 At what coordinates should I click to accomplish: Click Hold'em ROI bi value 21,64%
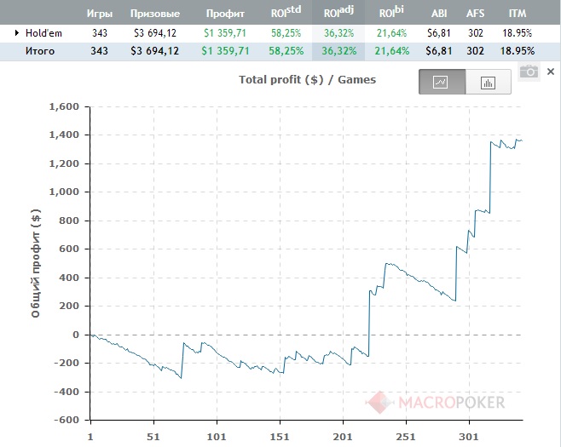coord(391,33)
